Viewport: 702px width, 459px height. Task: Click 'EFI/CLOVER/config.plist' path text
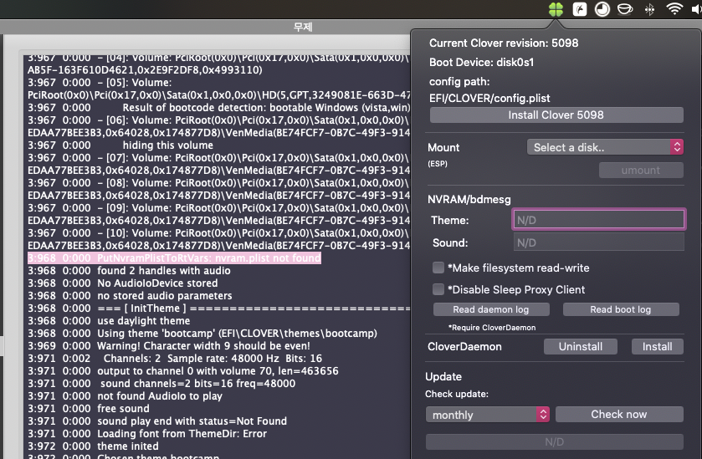pos(489,98)
